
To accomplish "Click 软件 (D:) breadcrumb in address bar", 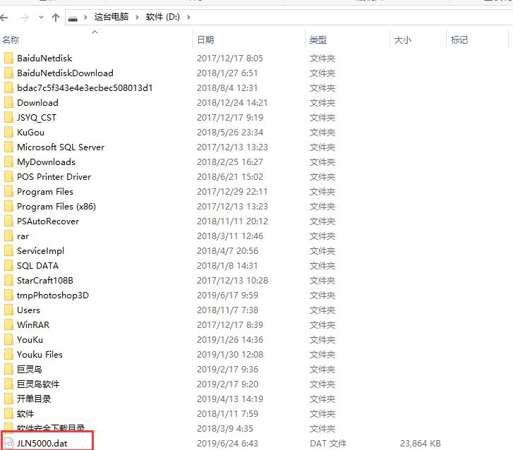I will click(163, 17).
